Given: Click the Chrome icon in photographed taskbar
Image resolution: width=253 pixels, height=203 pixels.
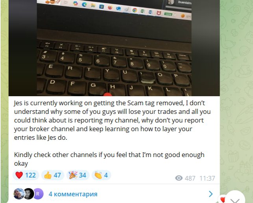Looking at the screenshot, I should click(135, 10).
